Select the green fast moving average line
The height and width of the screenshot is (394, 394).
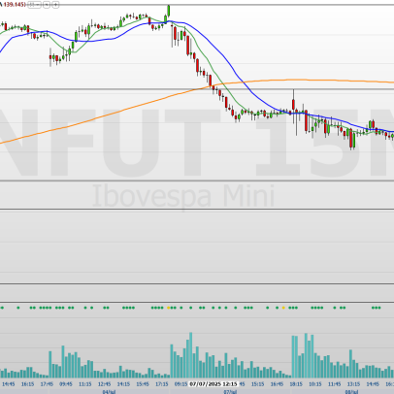point(207,60)
